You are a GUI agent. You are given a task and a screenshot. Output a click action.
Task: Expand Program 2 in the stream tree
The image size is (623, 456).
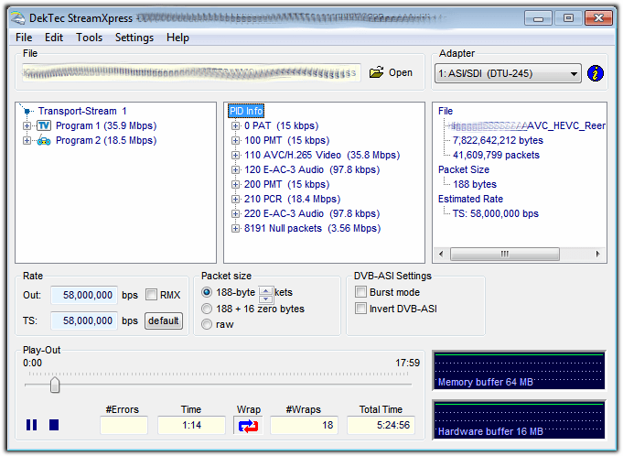tap(27, 141)
